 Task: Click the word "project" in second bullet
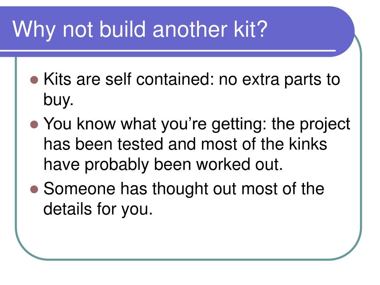click(325, 125)
